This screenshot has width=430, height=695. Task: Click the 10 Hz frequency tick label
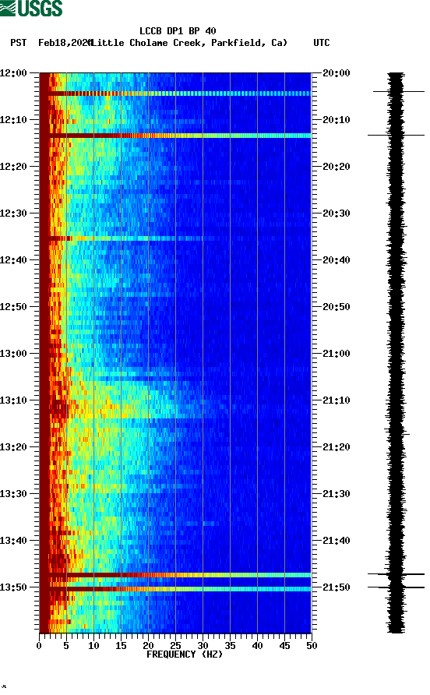pyautogui.click(x=93, y=646)
